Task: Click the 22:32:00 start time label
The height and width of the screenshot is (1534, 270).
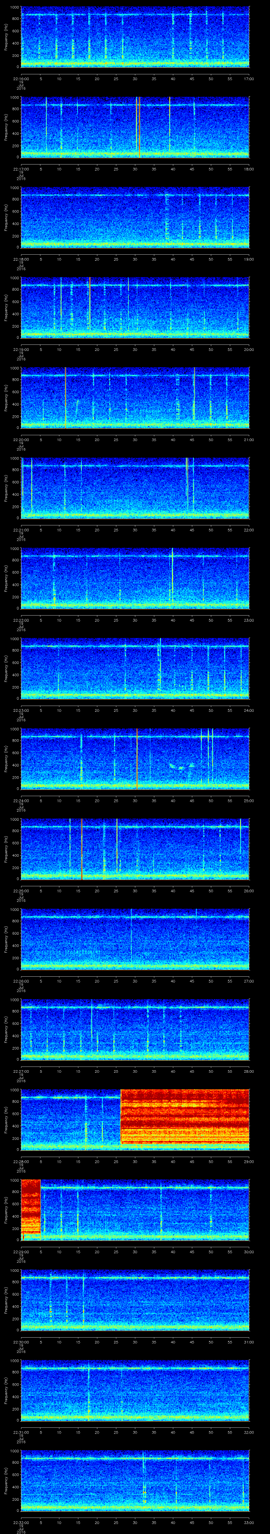Action: point(21,1522)
